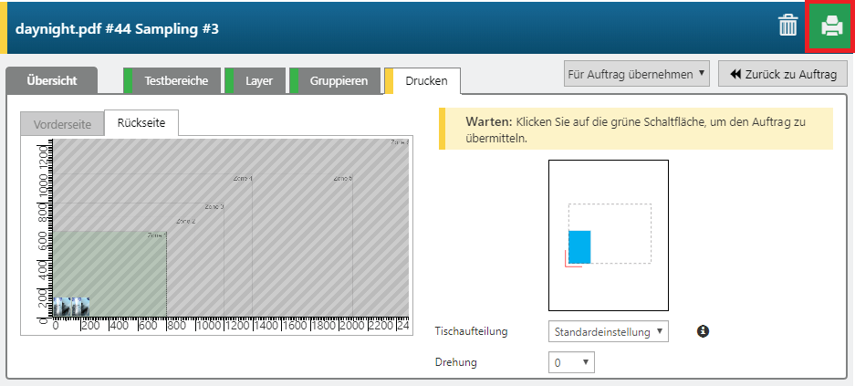Image resolution: width=855 pixels, height=386 pixels.
Task: Expand the Tischaufteilung Standardeinstellung dropdown
Action: tap(608, 331)
